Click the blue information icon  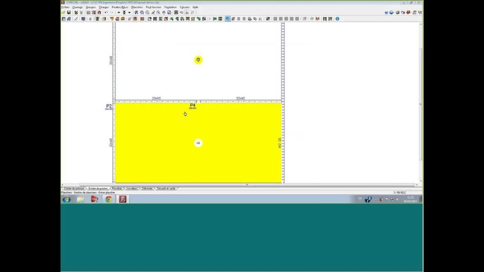pos(337,19)
